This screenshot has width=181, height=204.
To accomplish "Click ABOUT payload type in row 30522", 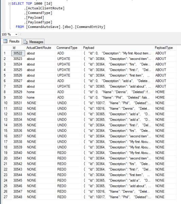I will point(165,53).
